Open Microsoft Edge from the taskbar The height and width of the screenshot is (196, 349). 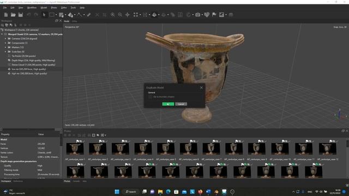point(169,192)
